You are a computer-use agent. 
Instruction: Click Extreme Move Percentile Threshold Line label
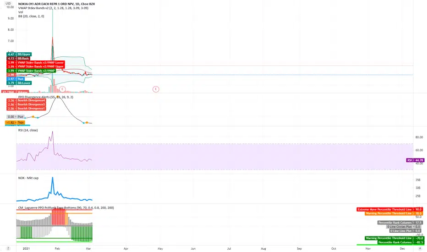coord(390,209)
